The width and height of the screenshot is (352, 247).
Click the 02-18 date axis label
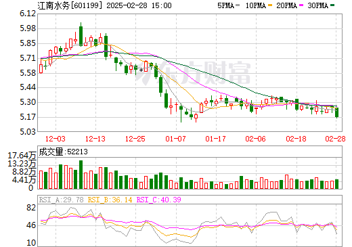click(296, 139)
